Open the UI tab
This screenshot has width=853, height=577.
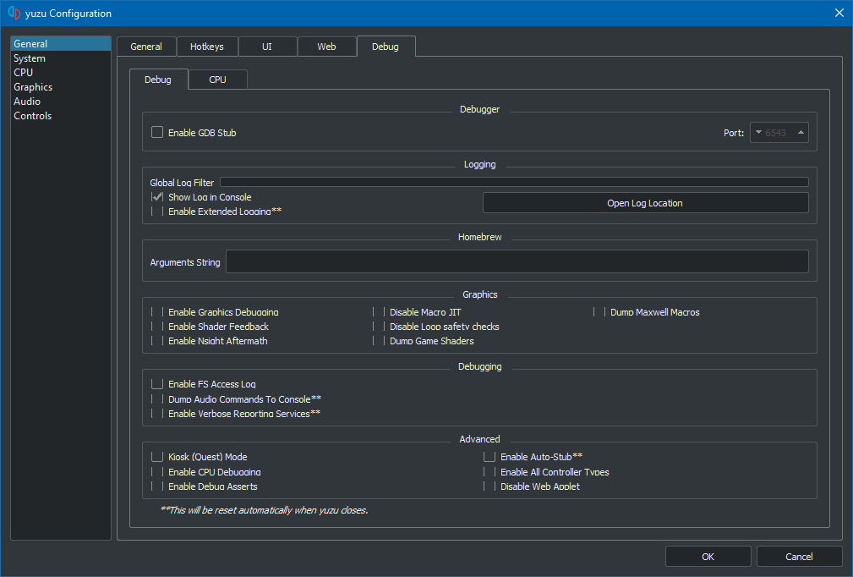coord(267,47)
